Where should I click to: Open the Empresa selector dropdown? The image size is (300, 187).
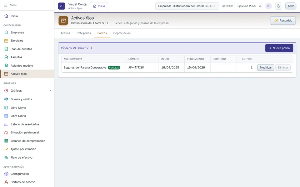(x=187, y=6)
